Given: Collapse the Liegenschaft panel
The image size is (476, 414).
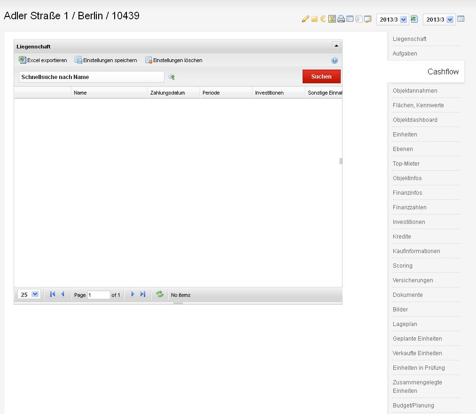Looking at the screenshot, I should pos(336,46).
